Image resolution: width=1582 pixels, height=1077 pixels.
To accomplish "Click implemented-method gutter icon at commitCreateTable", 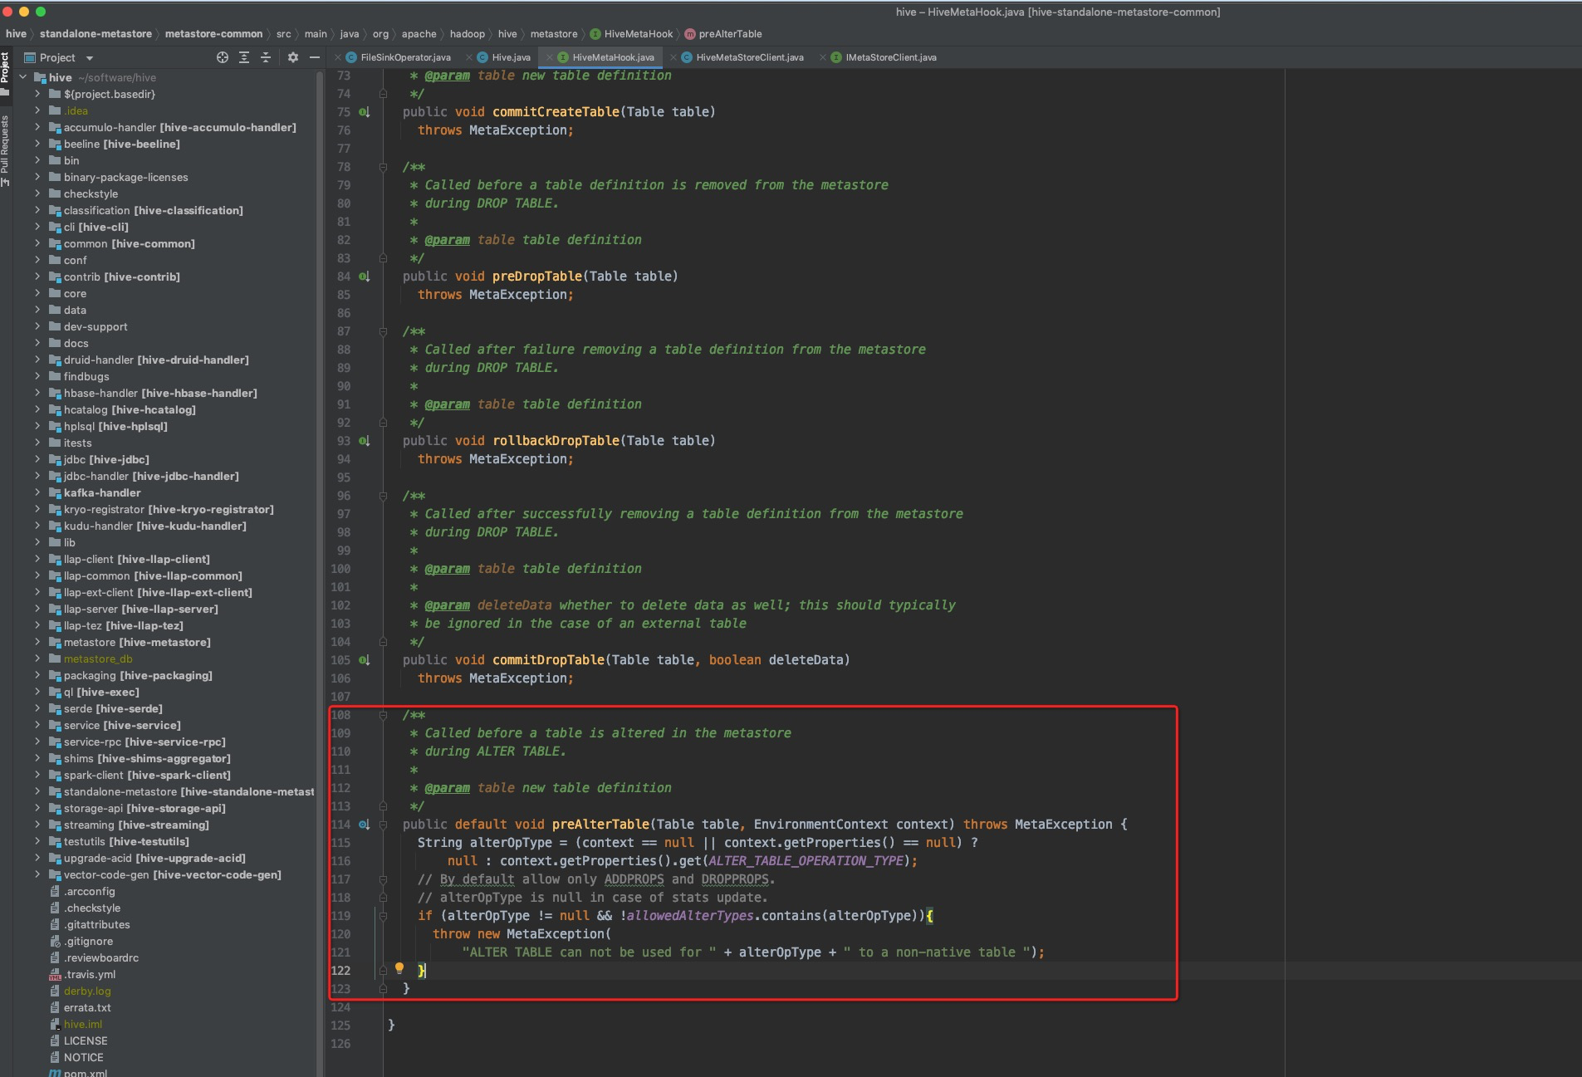I will click(x=364, y=112).
